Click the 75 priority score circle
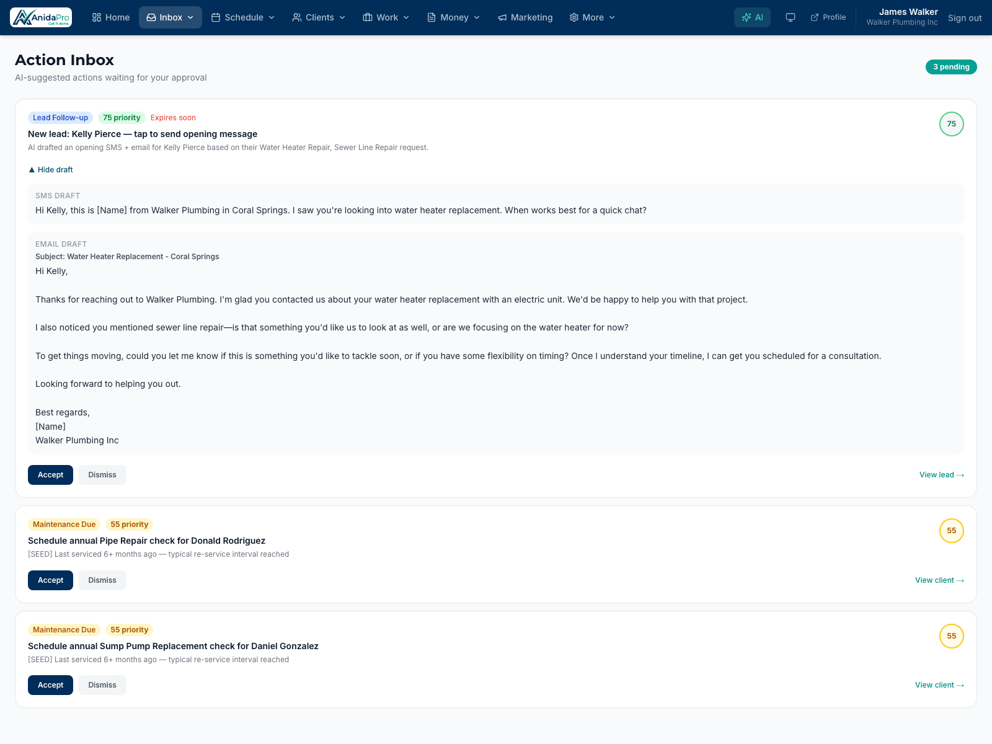992x744 pixels. click(x=952, y=124)
